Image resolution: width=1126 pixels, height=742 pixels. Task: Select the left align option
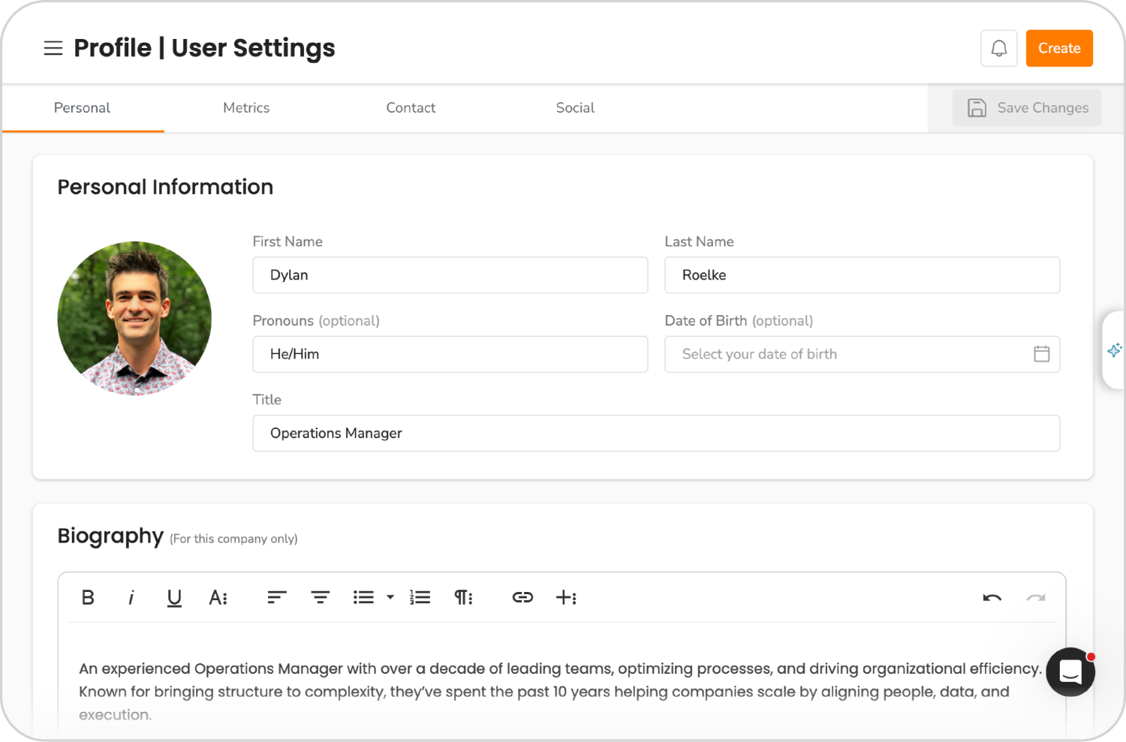tap(276, 597)
